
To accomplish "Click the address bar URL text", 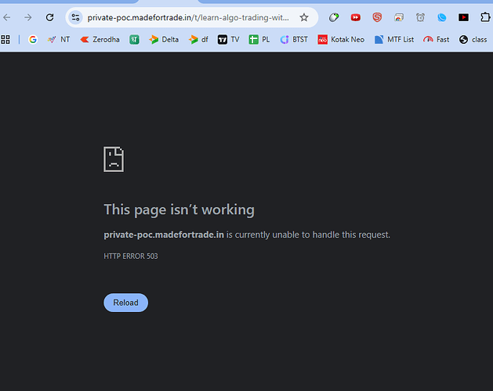I will 188,17.
